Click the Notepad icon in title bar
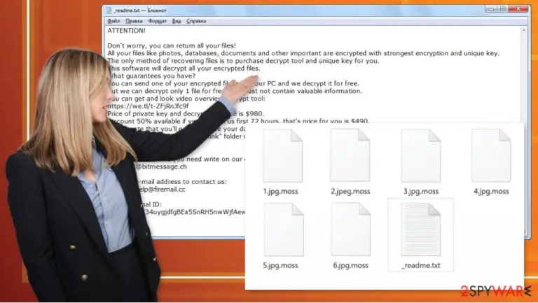 point(109,10)
